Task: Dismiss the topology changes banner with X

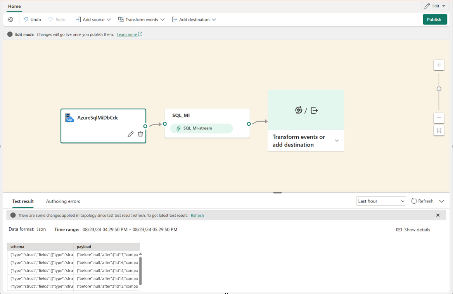Action: pyautogui.click(x=437, y=215)
